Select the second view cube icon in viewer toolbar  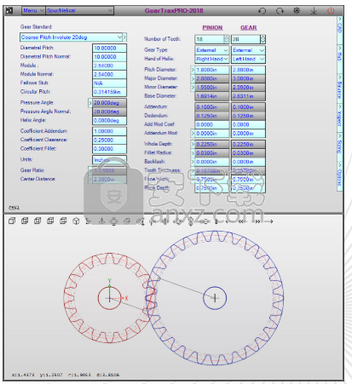click(x=25, y=221)
